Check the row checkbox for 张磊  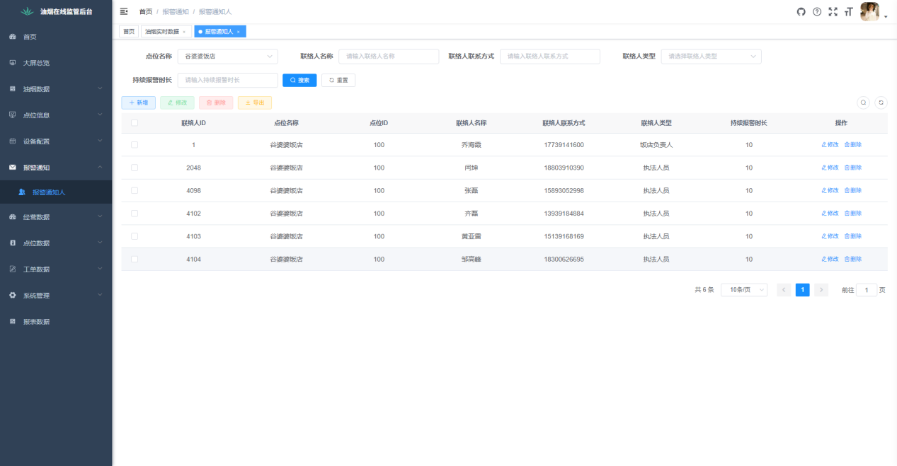(135, 191)
